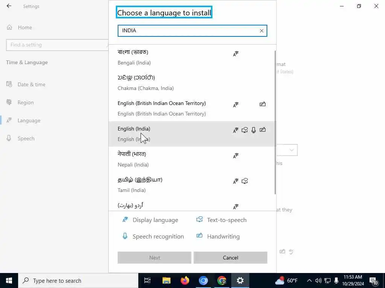The image size is (385, 288).
Task: Open the taskbar clock and date
Action: click(x=353, y=280)
